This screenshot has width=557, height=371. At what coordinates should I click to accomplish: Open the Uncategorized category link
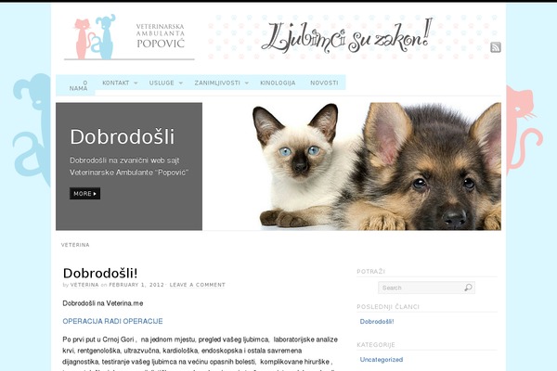point(382,359)
